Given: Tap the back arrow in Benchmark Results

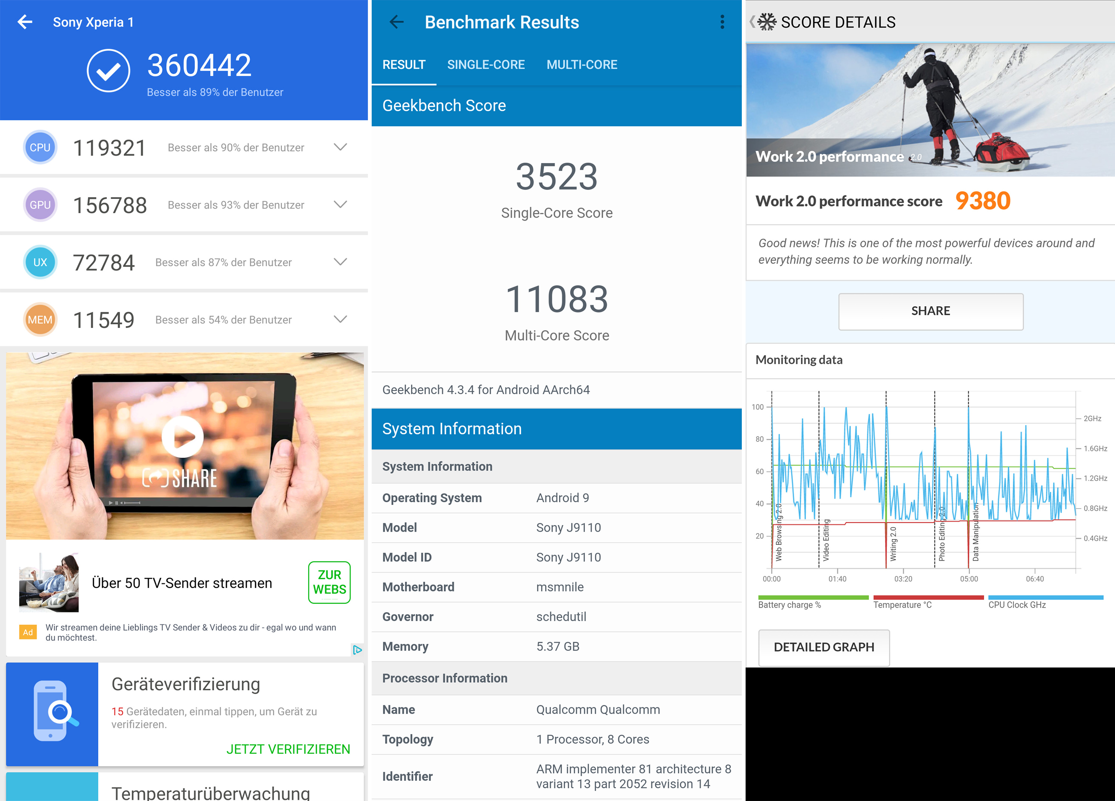Looking at the screenshot, I should point(397,22).
